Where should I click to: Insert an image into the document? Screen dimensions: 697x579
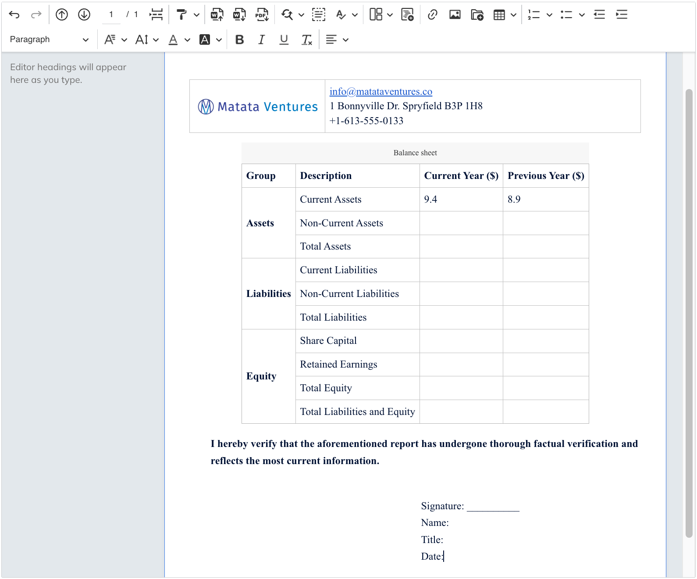[455, 14]
